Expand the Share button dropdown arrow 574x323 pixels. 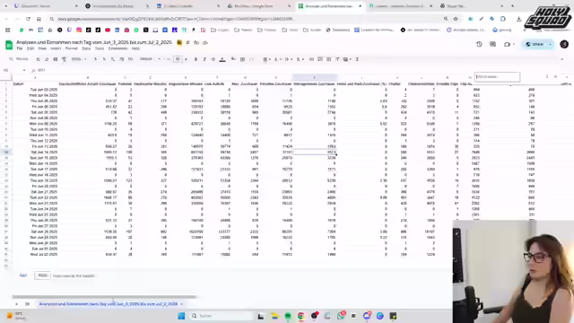[x=550, y=44]
